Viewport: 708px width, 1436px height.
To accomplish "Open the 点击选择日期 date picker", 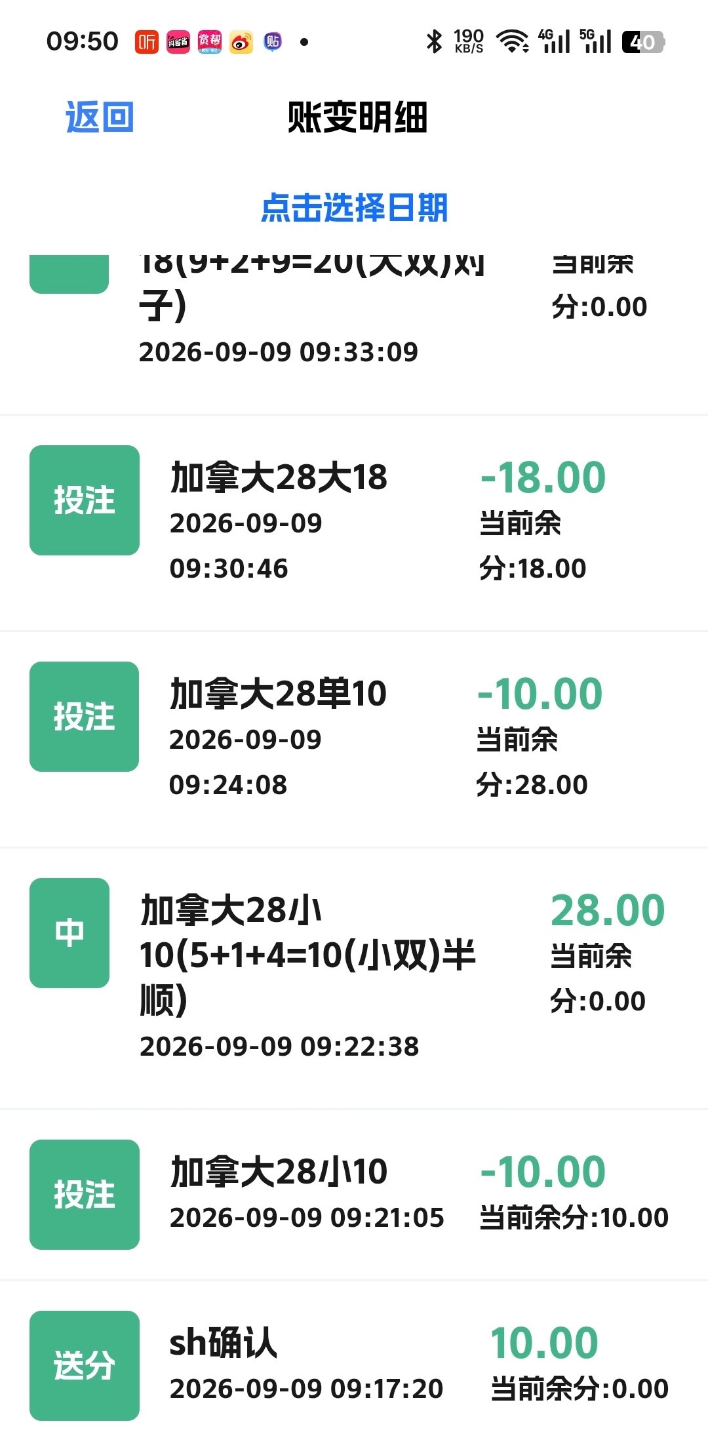I will click(354, 208).
